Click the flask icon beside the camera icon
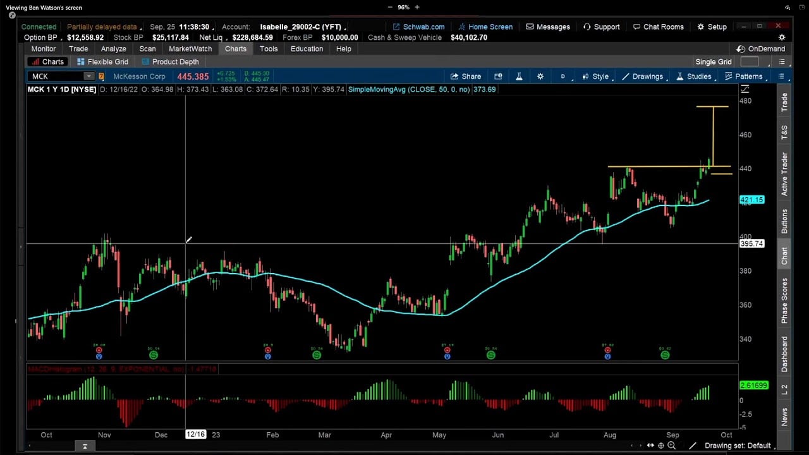The height and width of the screenshot is (455, 809). pyautogui.click(x=519, y=76)
